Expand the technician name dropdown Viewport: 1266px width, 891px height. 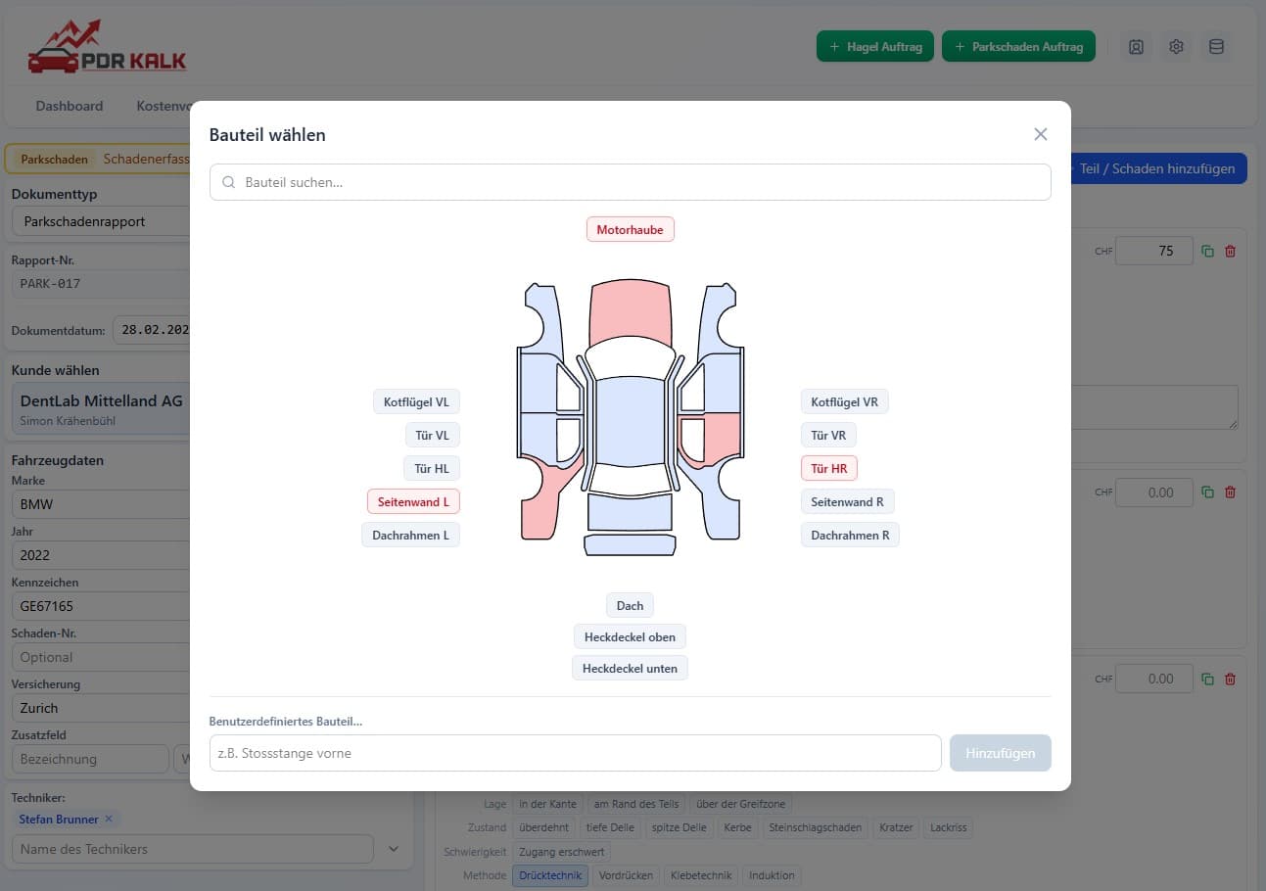[394, 849]
